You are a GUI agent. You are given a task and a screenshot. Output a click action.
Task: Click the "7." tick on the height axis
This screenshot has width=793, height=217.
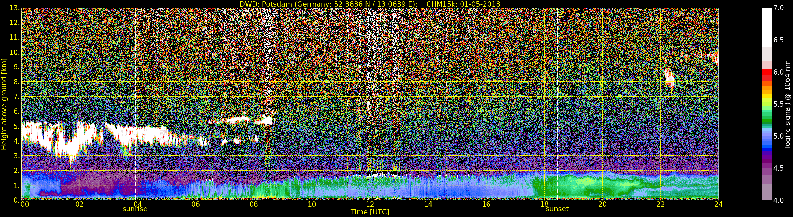click(x=16, y=97)
